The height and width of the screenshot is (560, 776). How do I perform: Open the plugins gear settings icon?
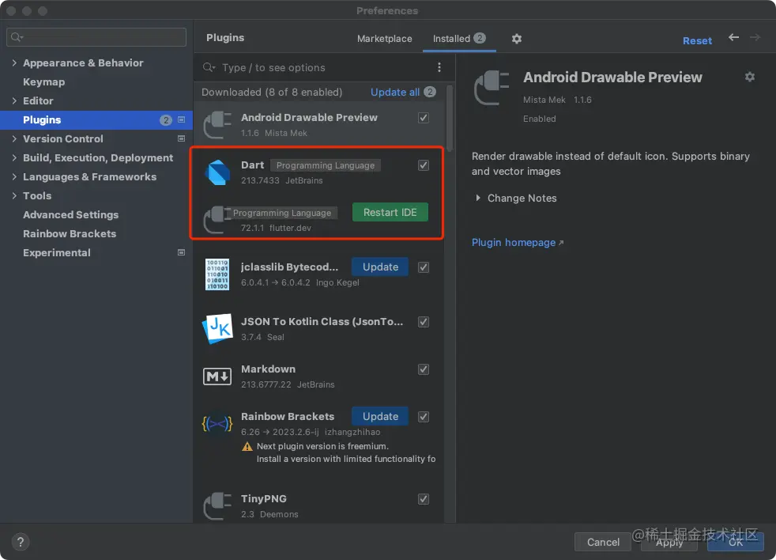517,39
